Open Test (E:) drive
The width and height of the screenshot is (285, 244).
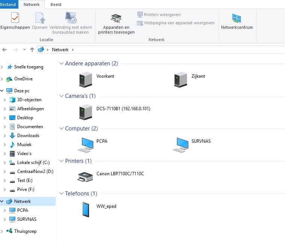[x=25, y=180]
